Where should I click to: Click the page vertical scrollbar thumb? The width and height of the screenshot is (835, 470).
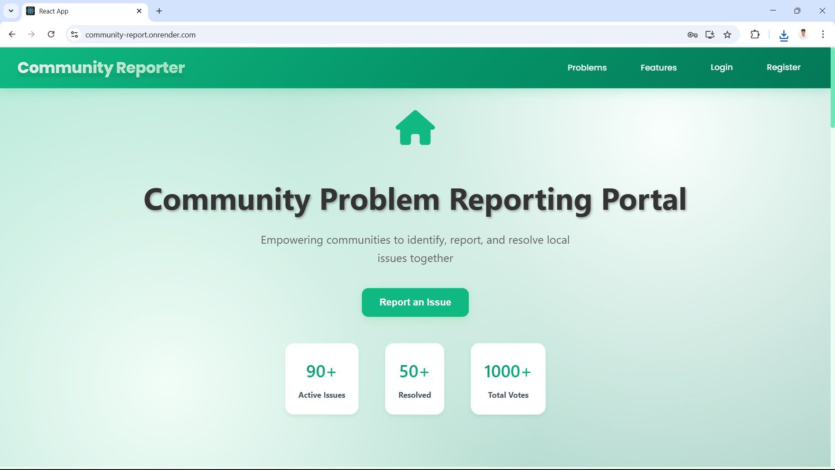(x=832, y=87)
